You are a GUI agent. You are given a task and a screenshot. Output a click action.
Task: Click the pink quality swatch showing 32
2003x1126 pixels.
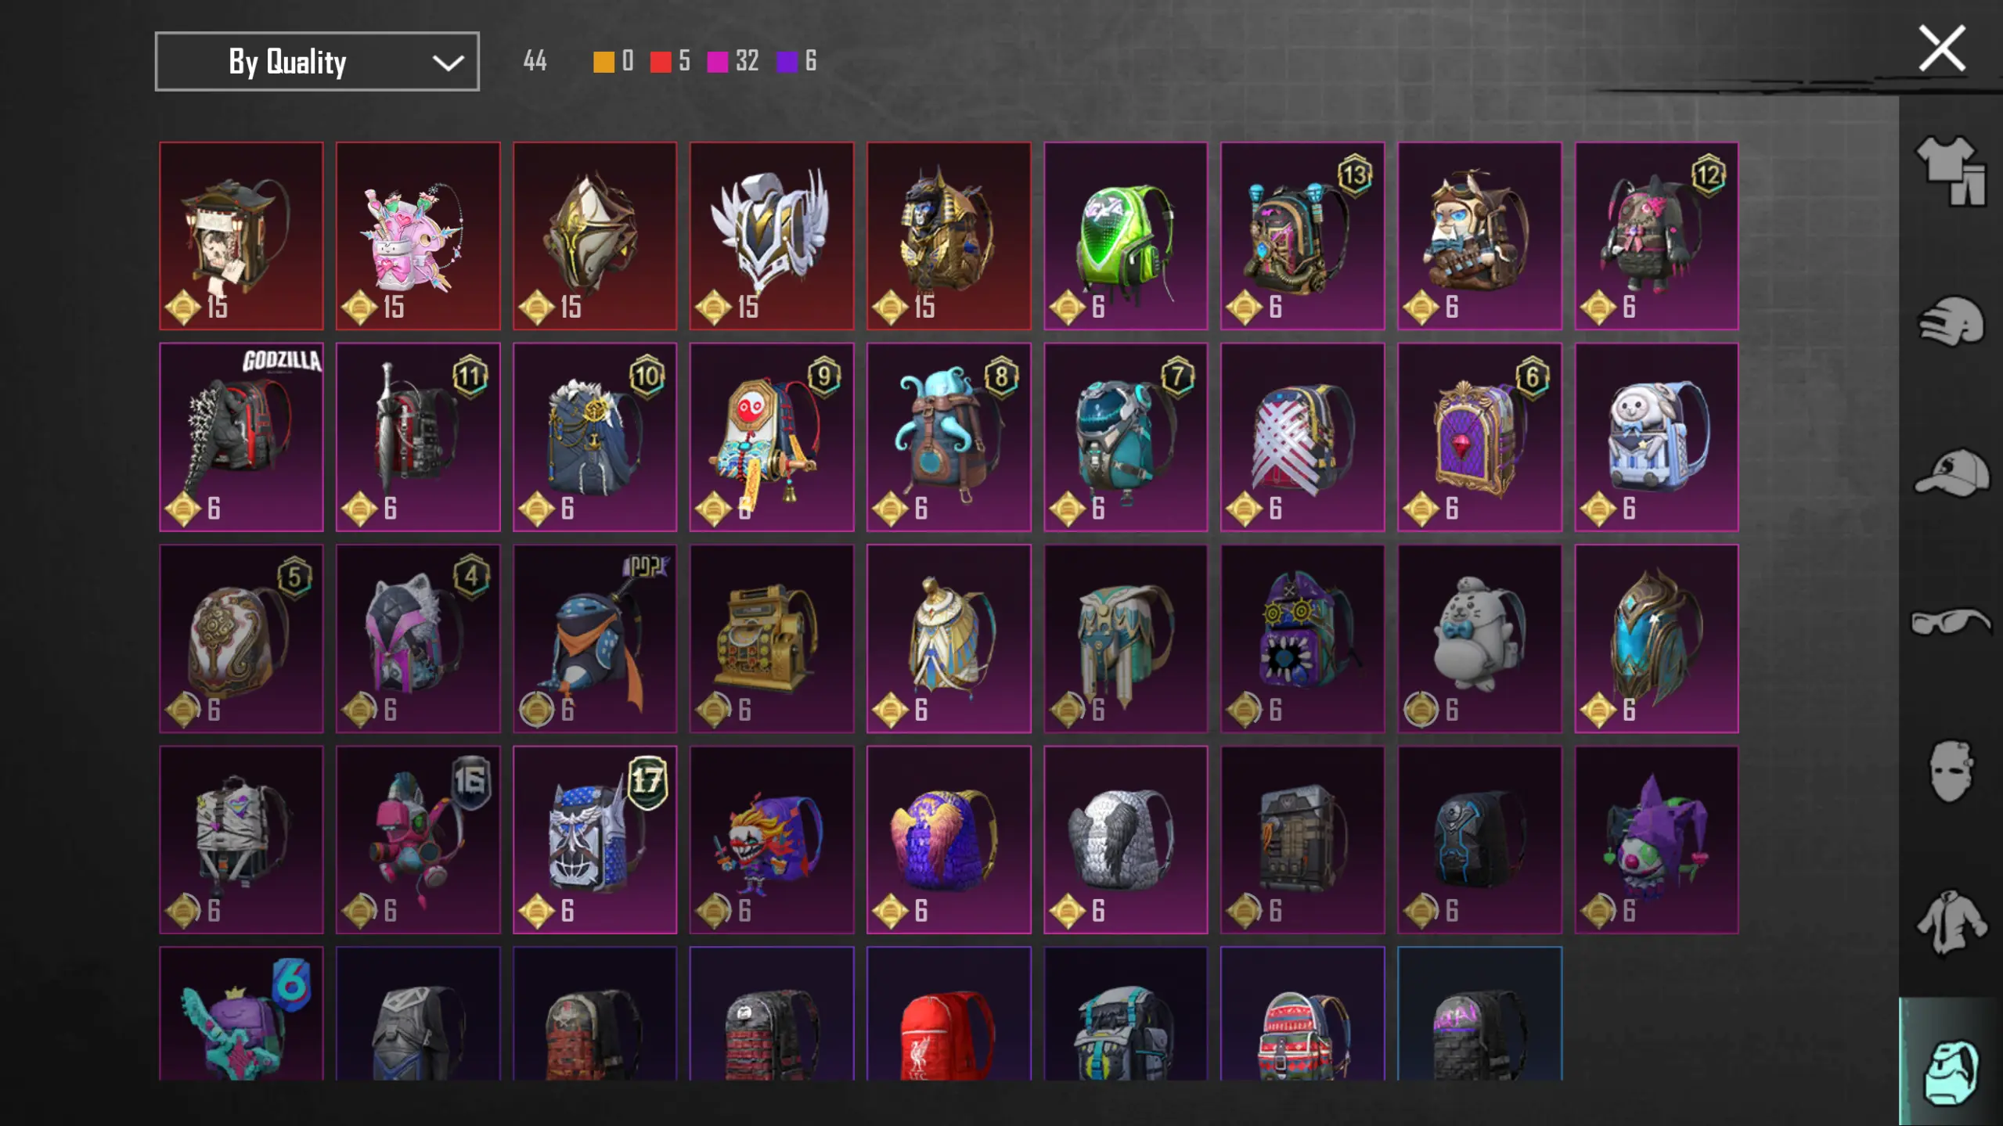[717, 62]
